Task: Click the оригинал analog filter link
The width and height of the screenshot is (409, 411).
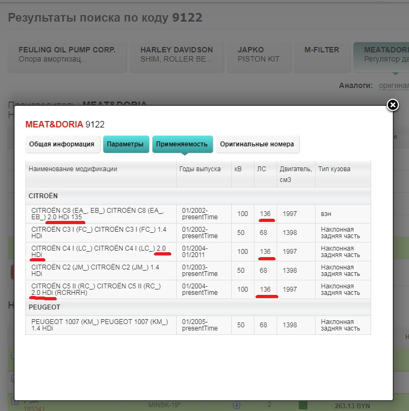Action: click(393, 85)
